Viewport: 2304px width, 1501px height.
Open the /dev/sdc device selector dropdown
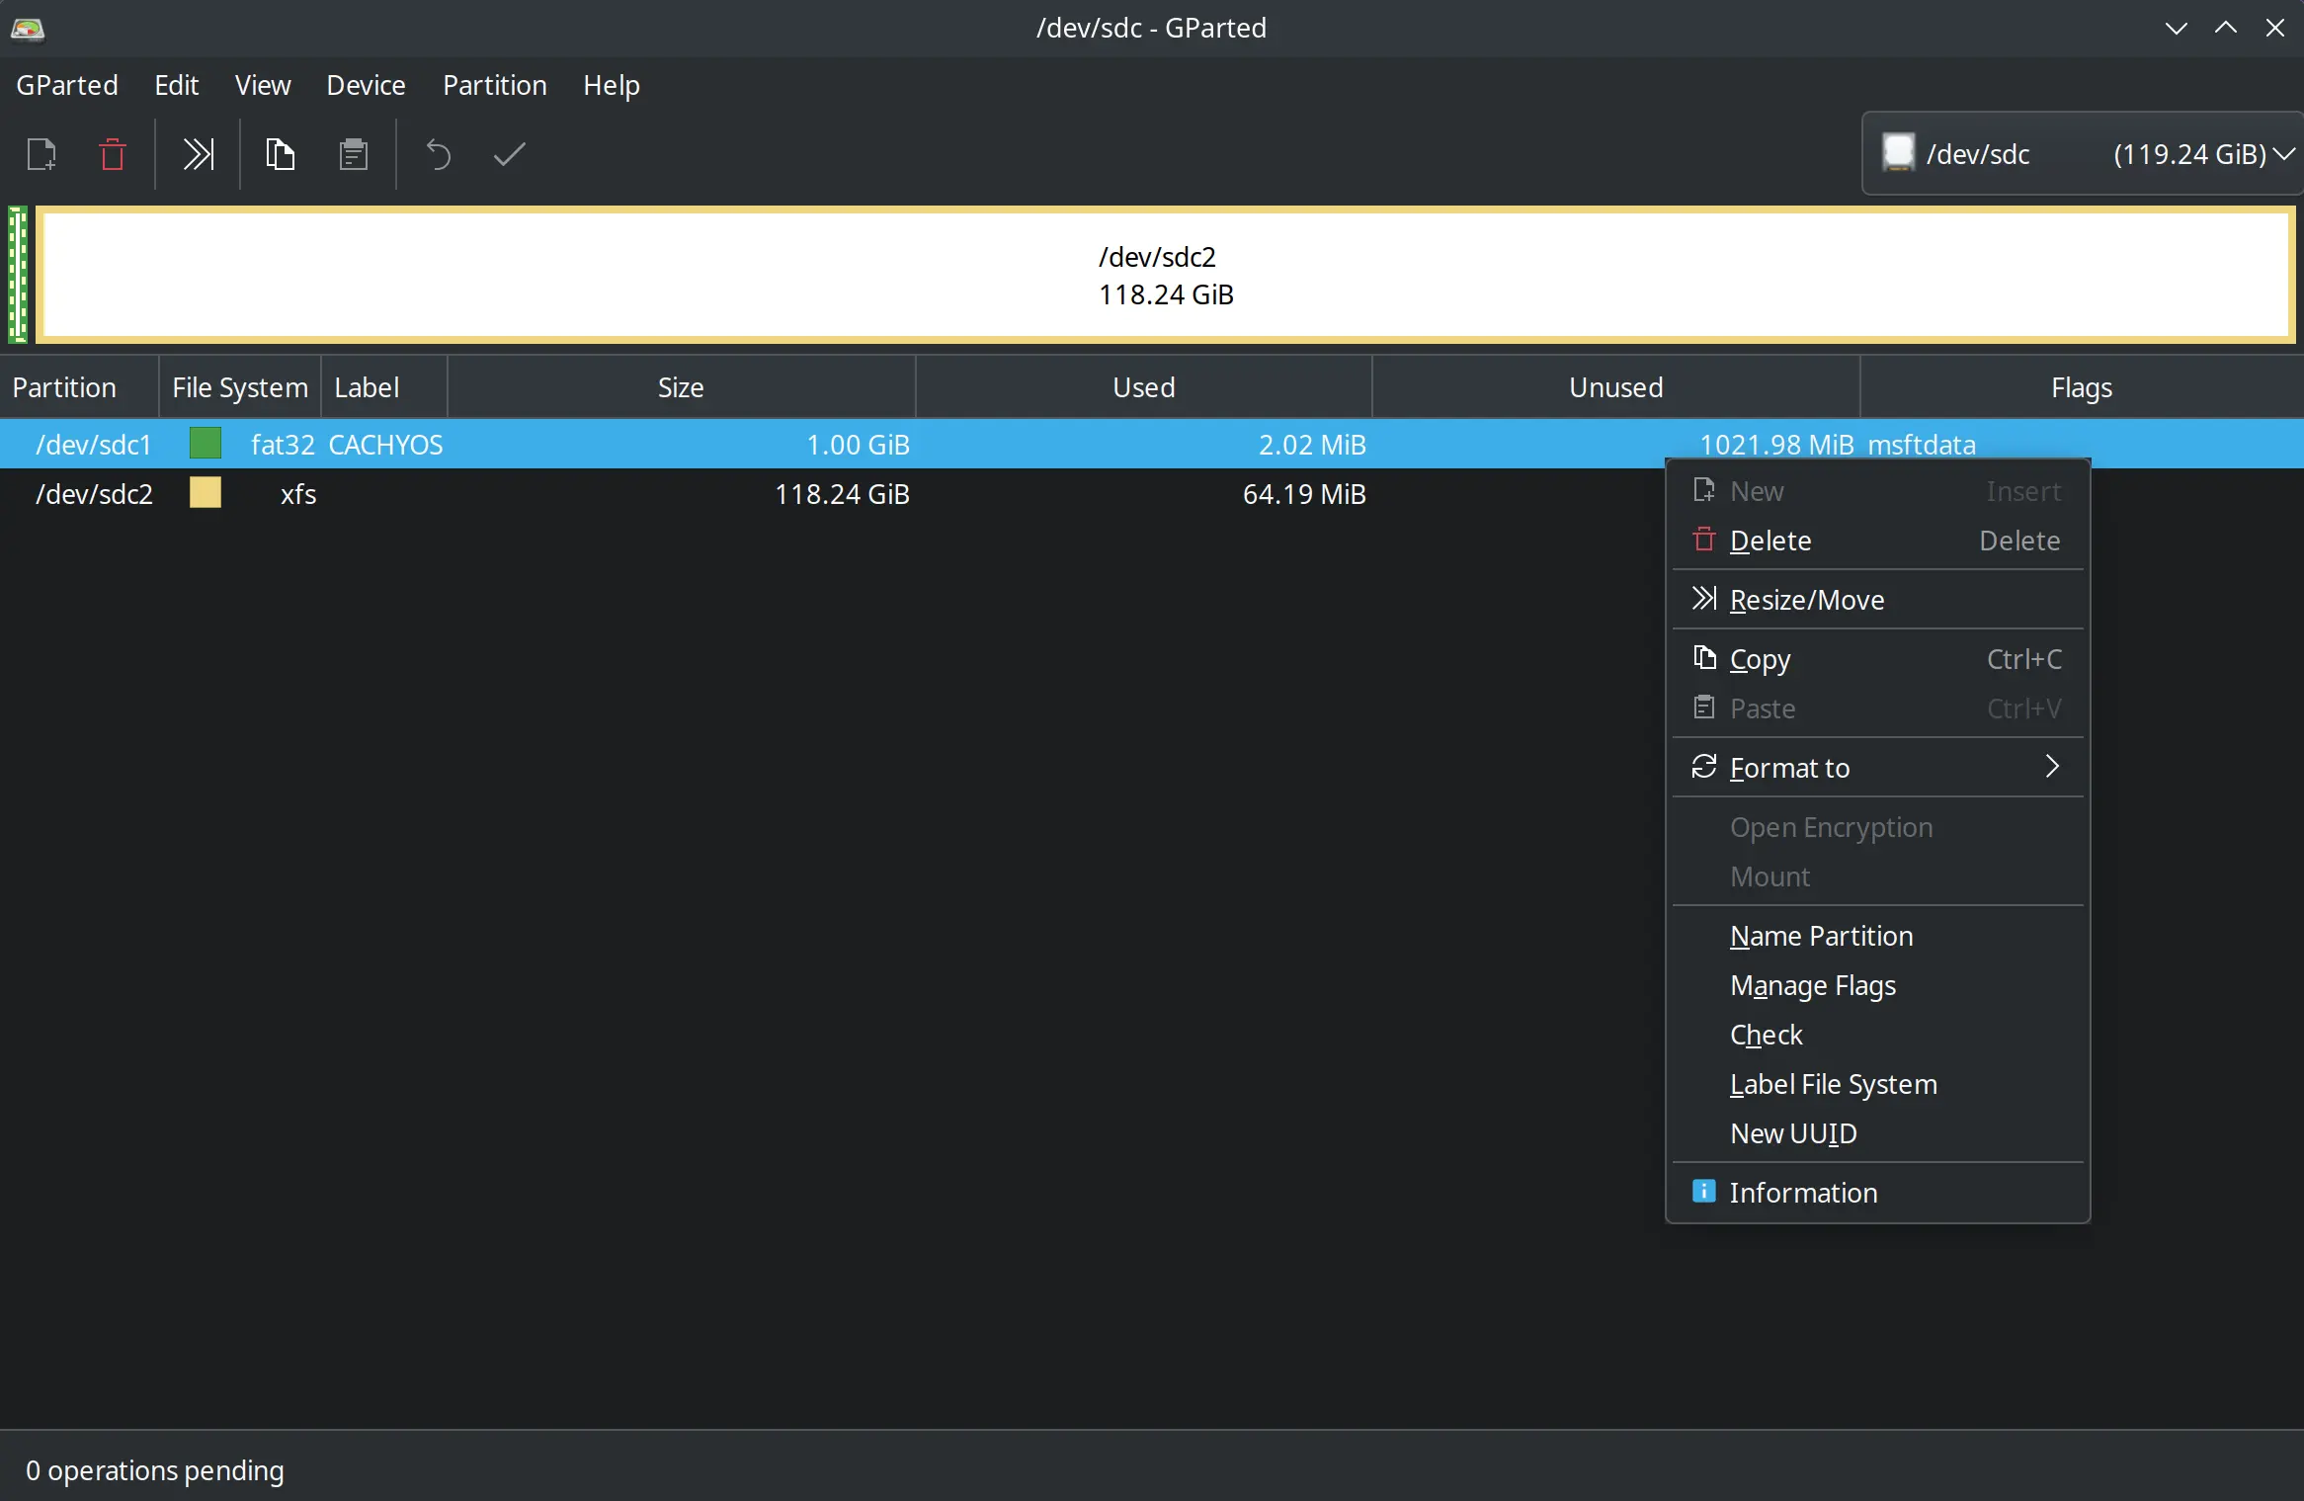click(2084, 153)
